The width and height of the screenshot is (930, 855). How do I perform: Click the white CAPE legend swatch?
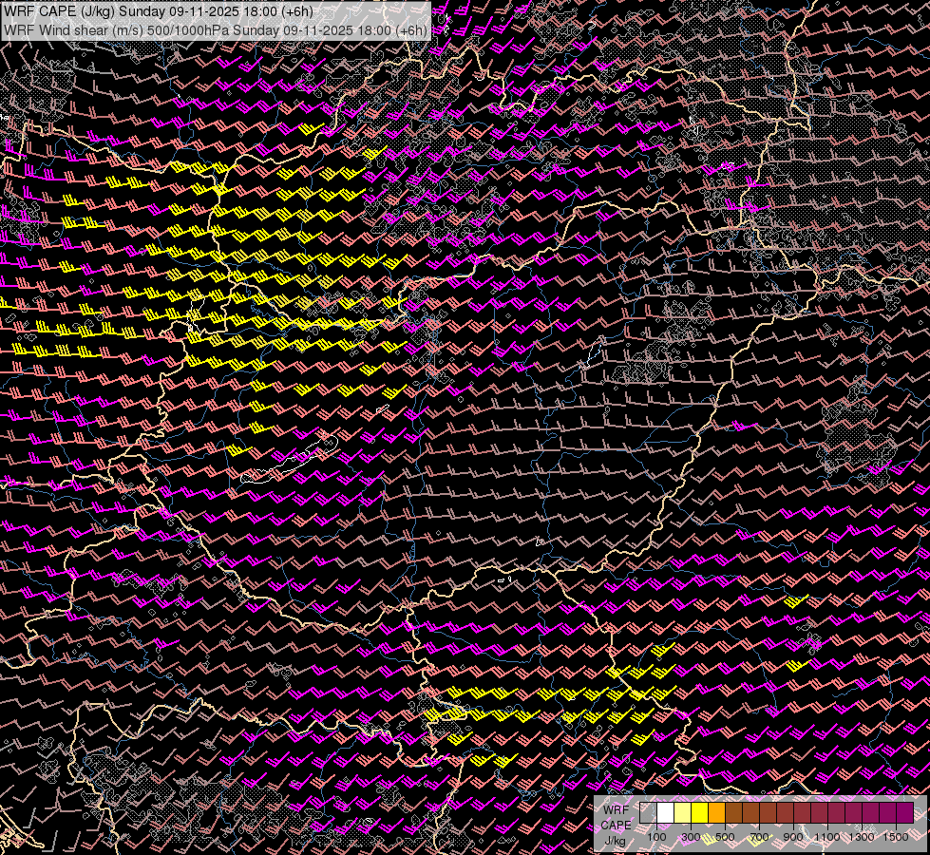(665, 813)
